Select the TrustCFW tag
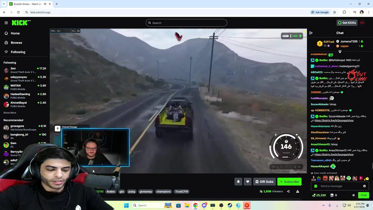The image size is (373, 210). coord(182,191)
